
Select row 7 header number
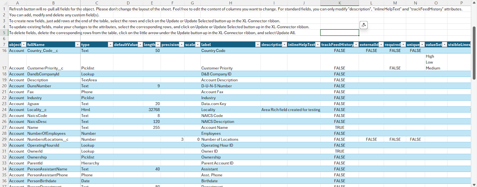point(4,45)
